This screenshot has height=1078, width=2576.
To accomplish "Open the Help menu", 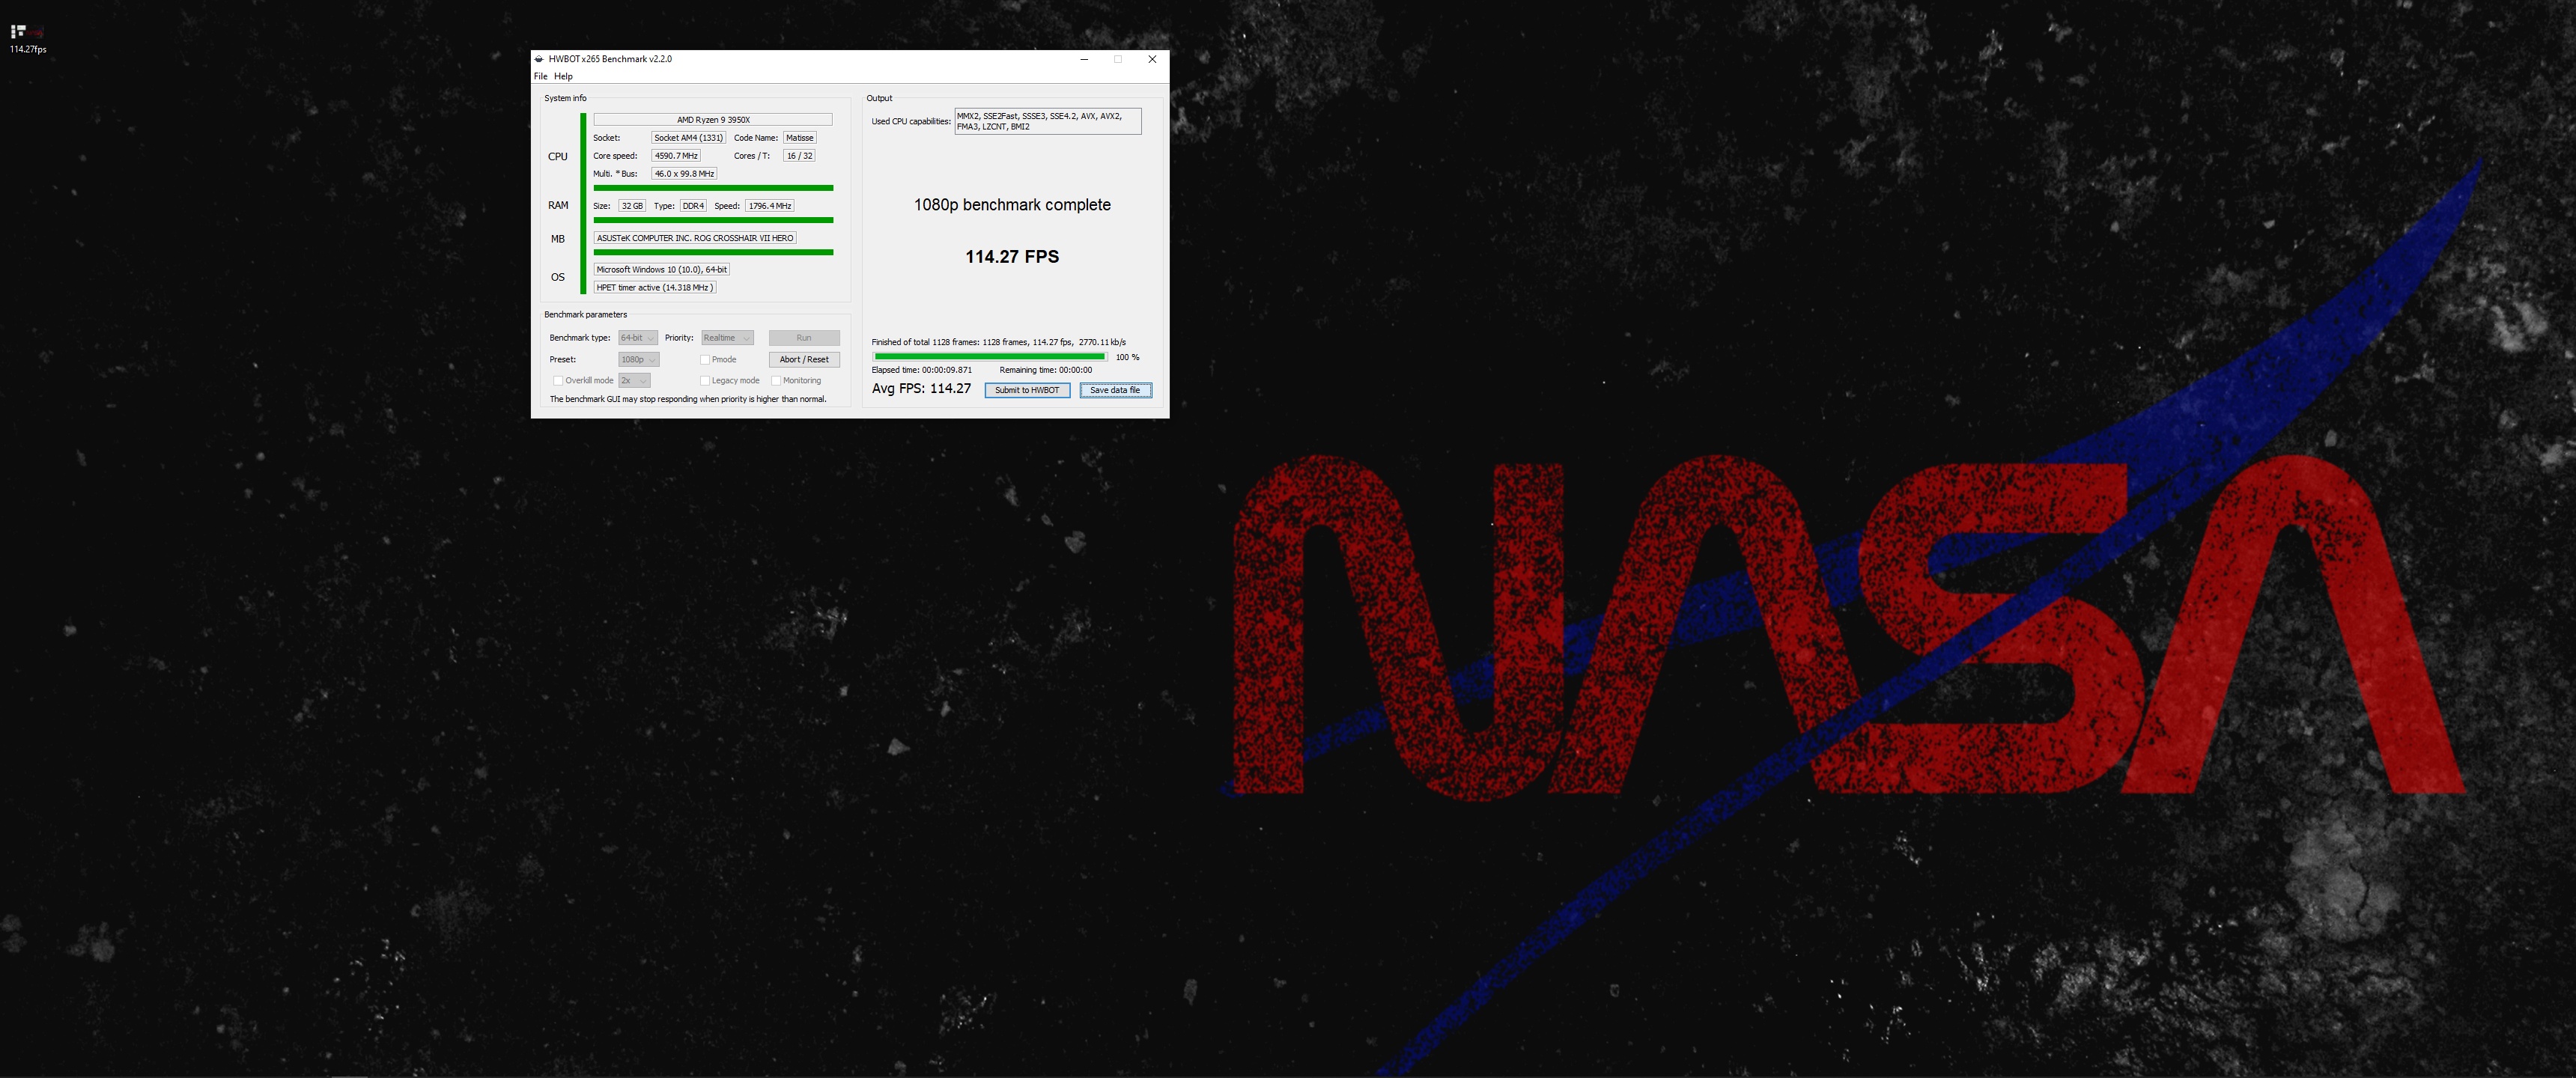I will (564, 76).
